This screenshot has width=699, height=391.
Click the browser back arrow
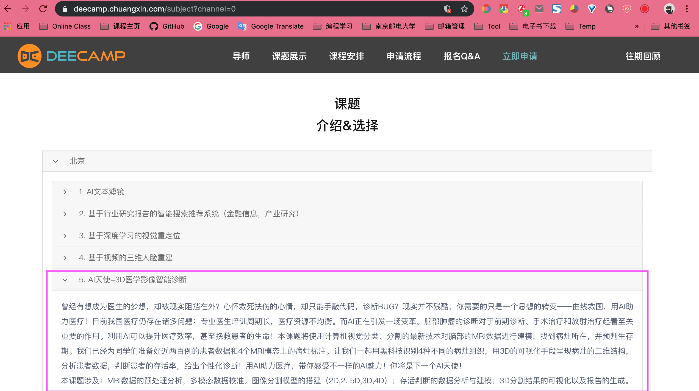[x=8, y=9]
